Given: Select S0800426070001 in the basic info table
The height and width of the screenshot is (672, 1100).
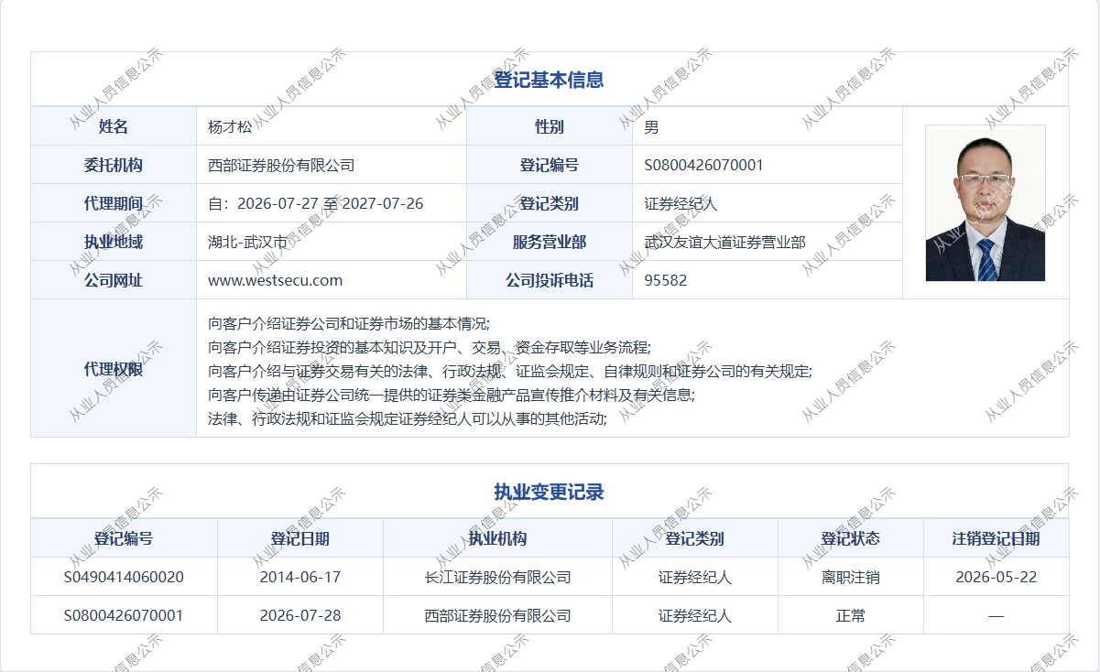Looking at the screenshot, I should click(x=703, y=166).
